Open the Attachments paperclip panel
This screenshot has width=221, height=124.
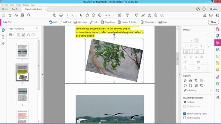[x=3, y=44]
